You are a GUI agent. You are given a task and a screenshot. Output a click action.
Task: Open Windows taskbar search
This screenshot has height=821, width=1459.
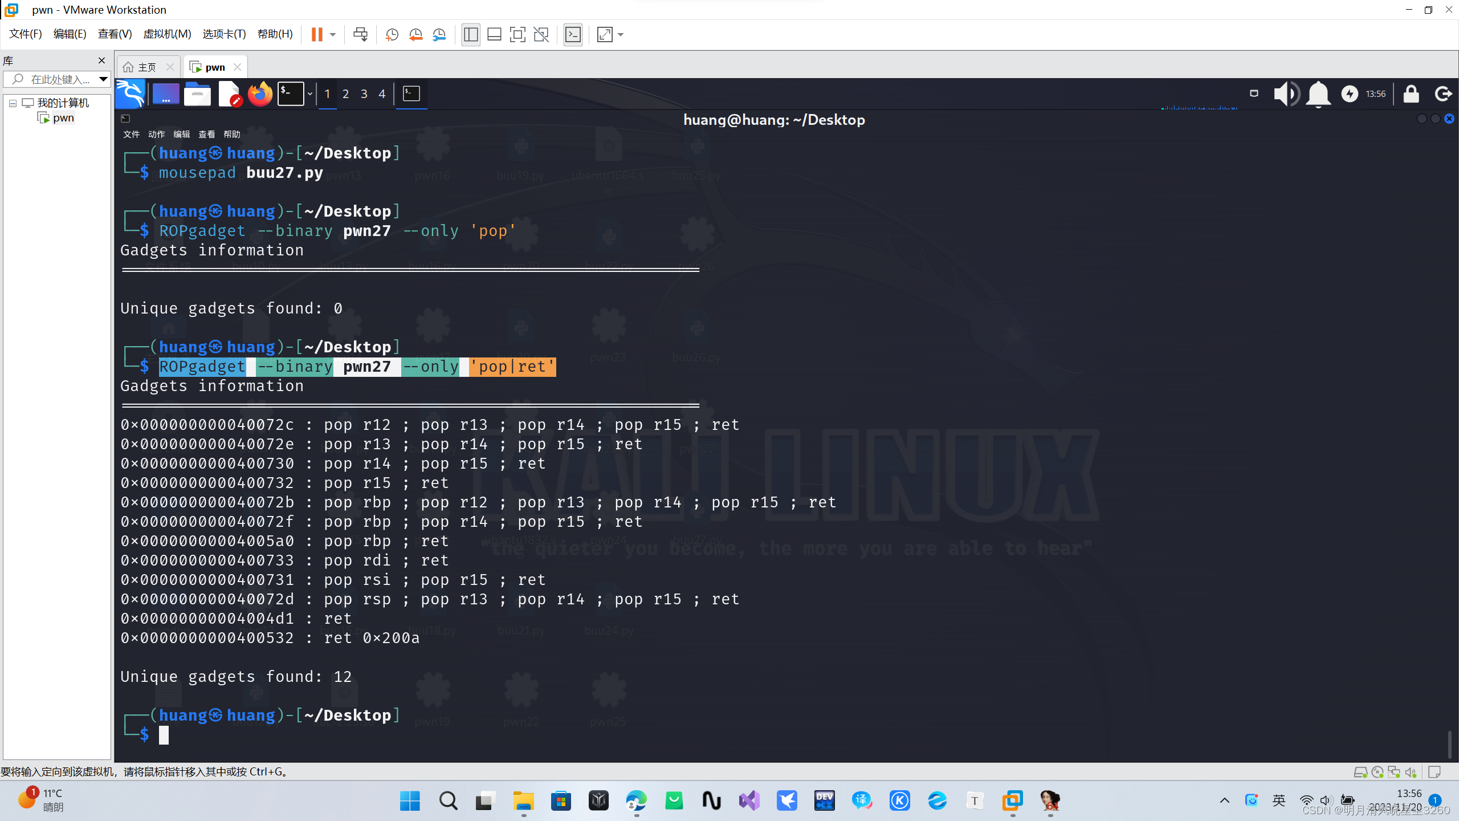pos(448,801)
